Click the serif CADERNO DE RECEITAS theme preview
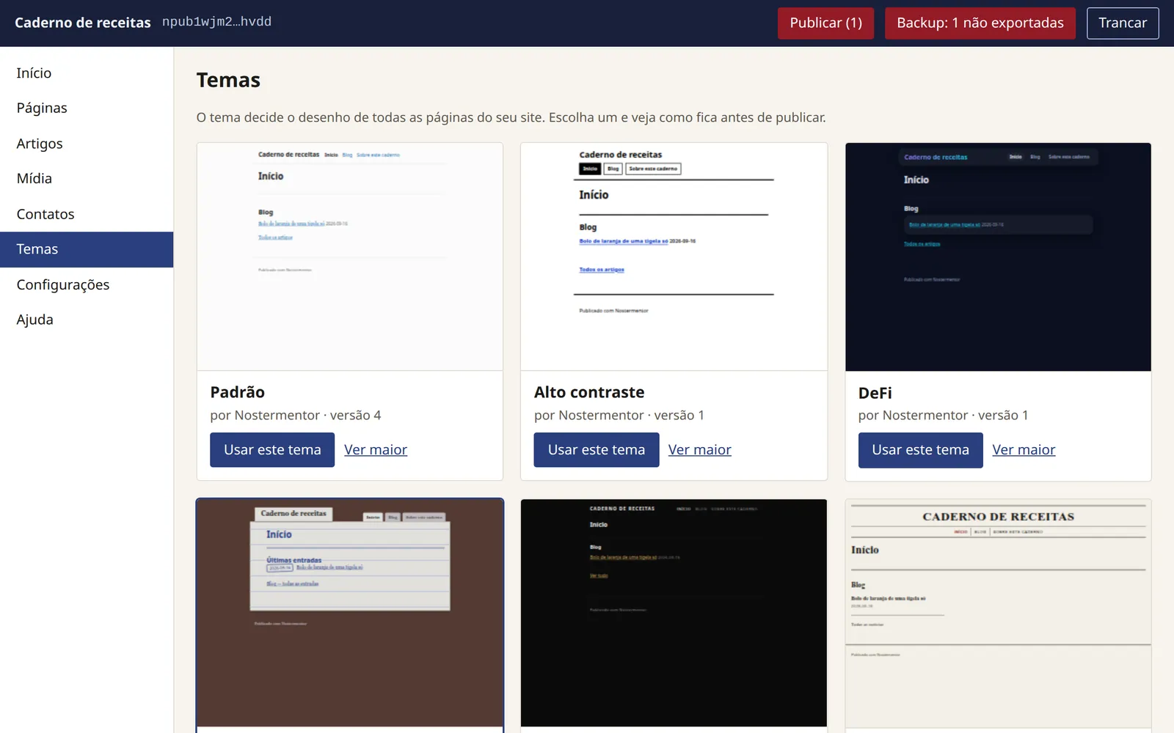The image size is (1174, 733). 998,613
